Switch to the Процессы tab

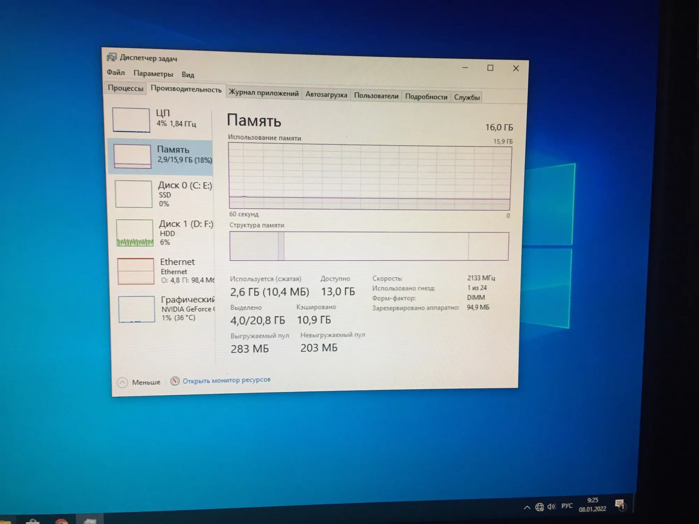(125, 88)
